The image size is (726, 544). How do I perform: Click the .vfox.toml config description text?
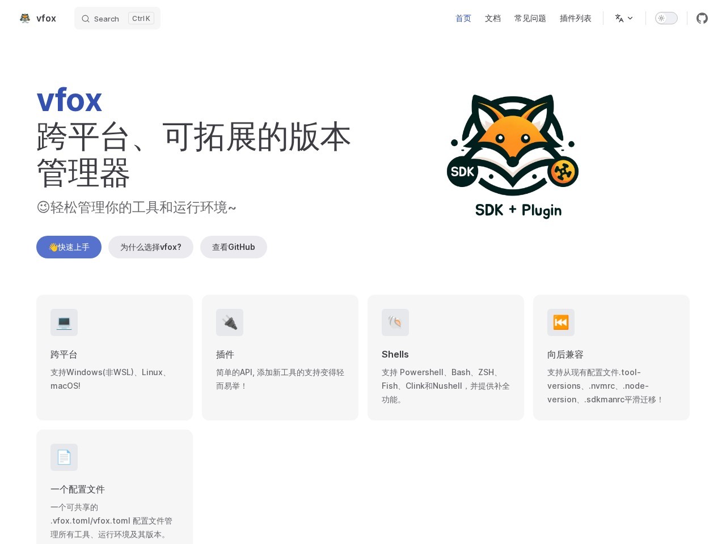pos(111,521)
